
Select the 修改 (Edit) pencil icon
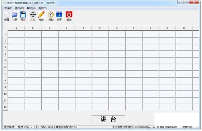(41, 16)
